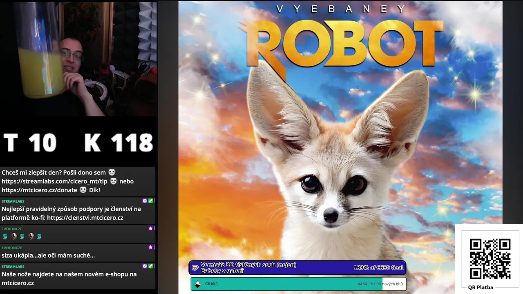Click the bits goal progress bar
The height and width of the screenshot is (294, 523).
click(298, 284)
